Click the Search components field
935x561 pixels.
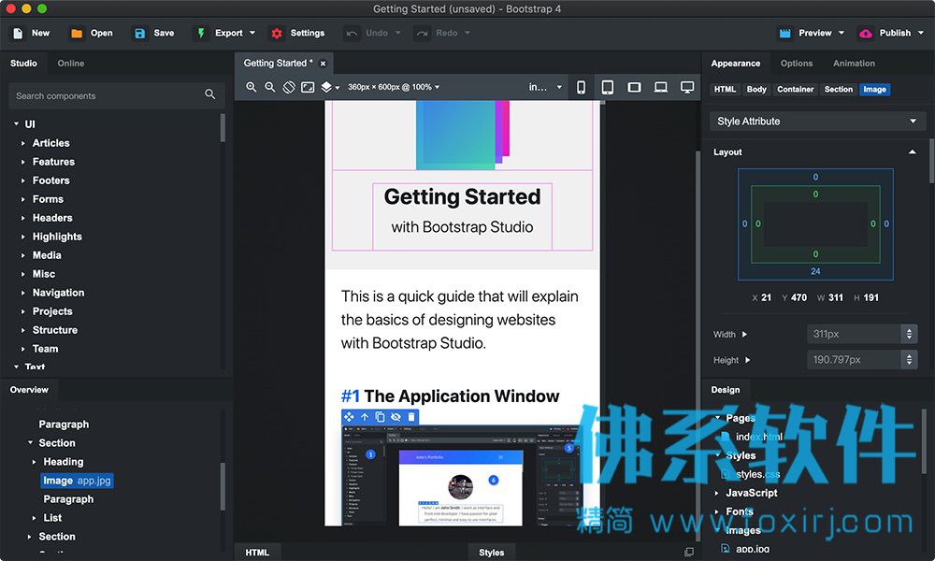click(116, 95)
